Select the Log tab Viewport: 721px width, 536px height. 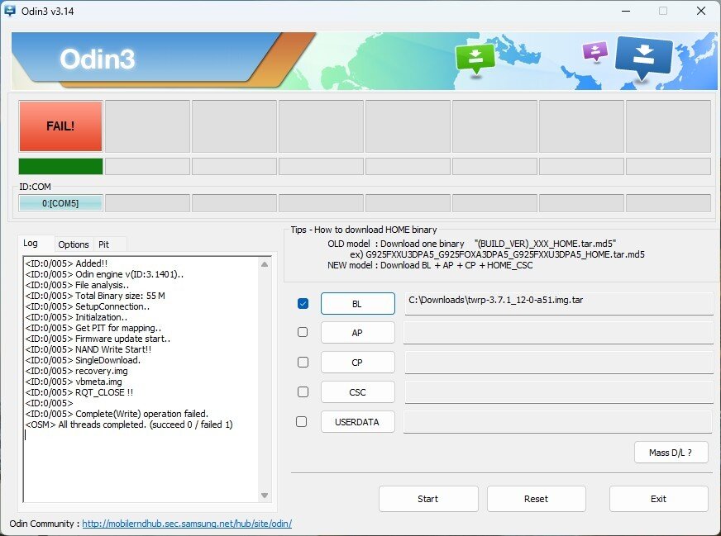coord(31,244)
